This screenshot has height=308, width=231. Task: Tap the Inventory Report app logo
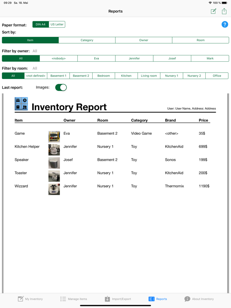coord(21,103)
